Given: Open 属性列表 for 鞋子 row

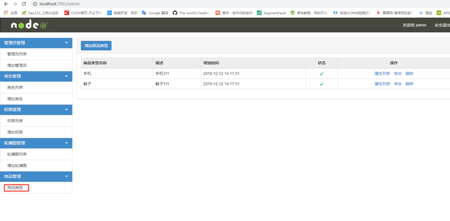Looking at the screenshot, I should (382, 84).
